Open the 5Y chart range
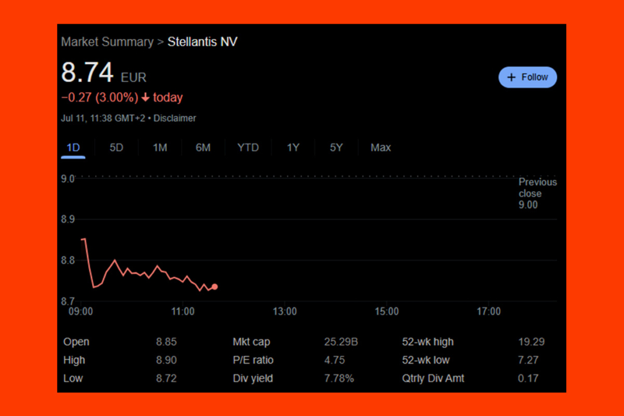The image size is (624, 416). [x=336, y=147]
